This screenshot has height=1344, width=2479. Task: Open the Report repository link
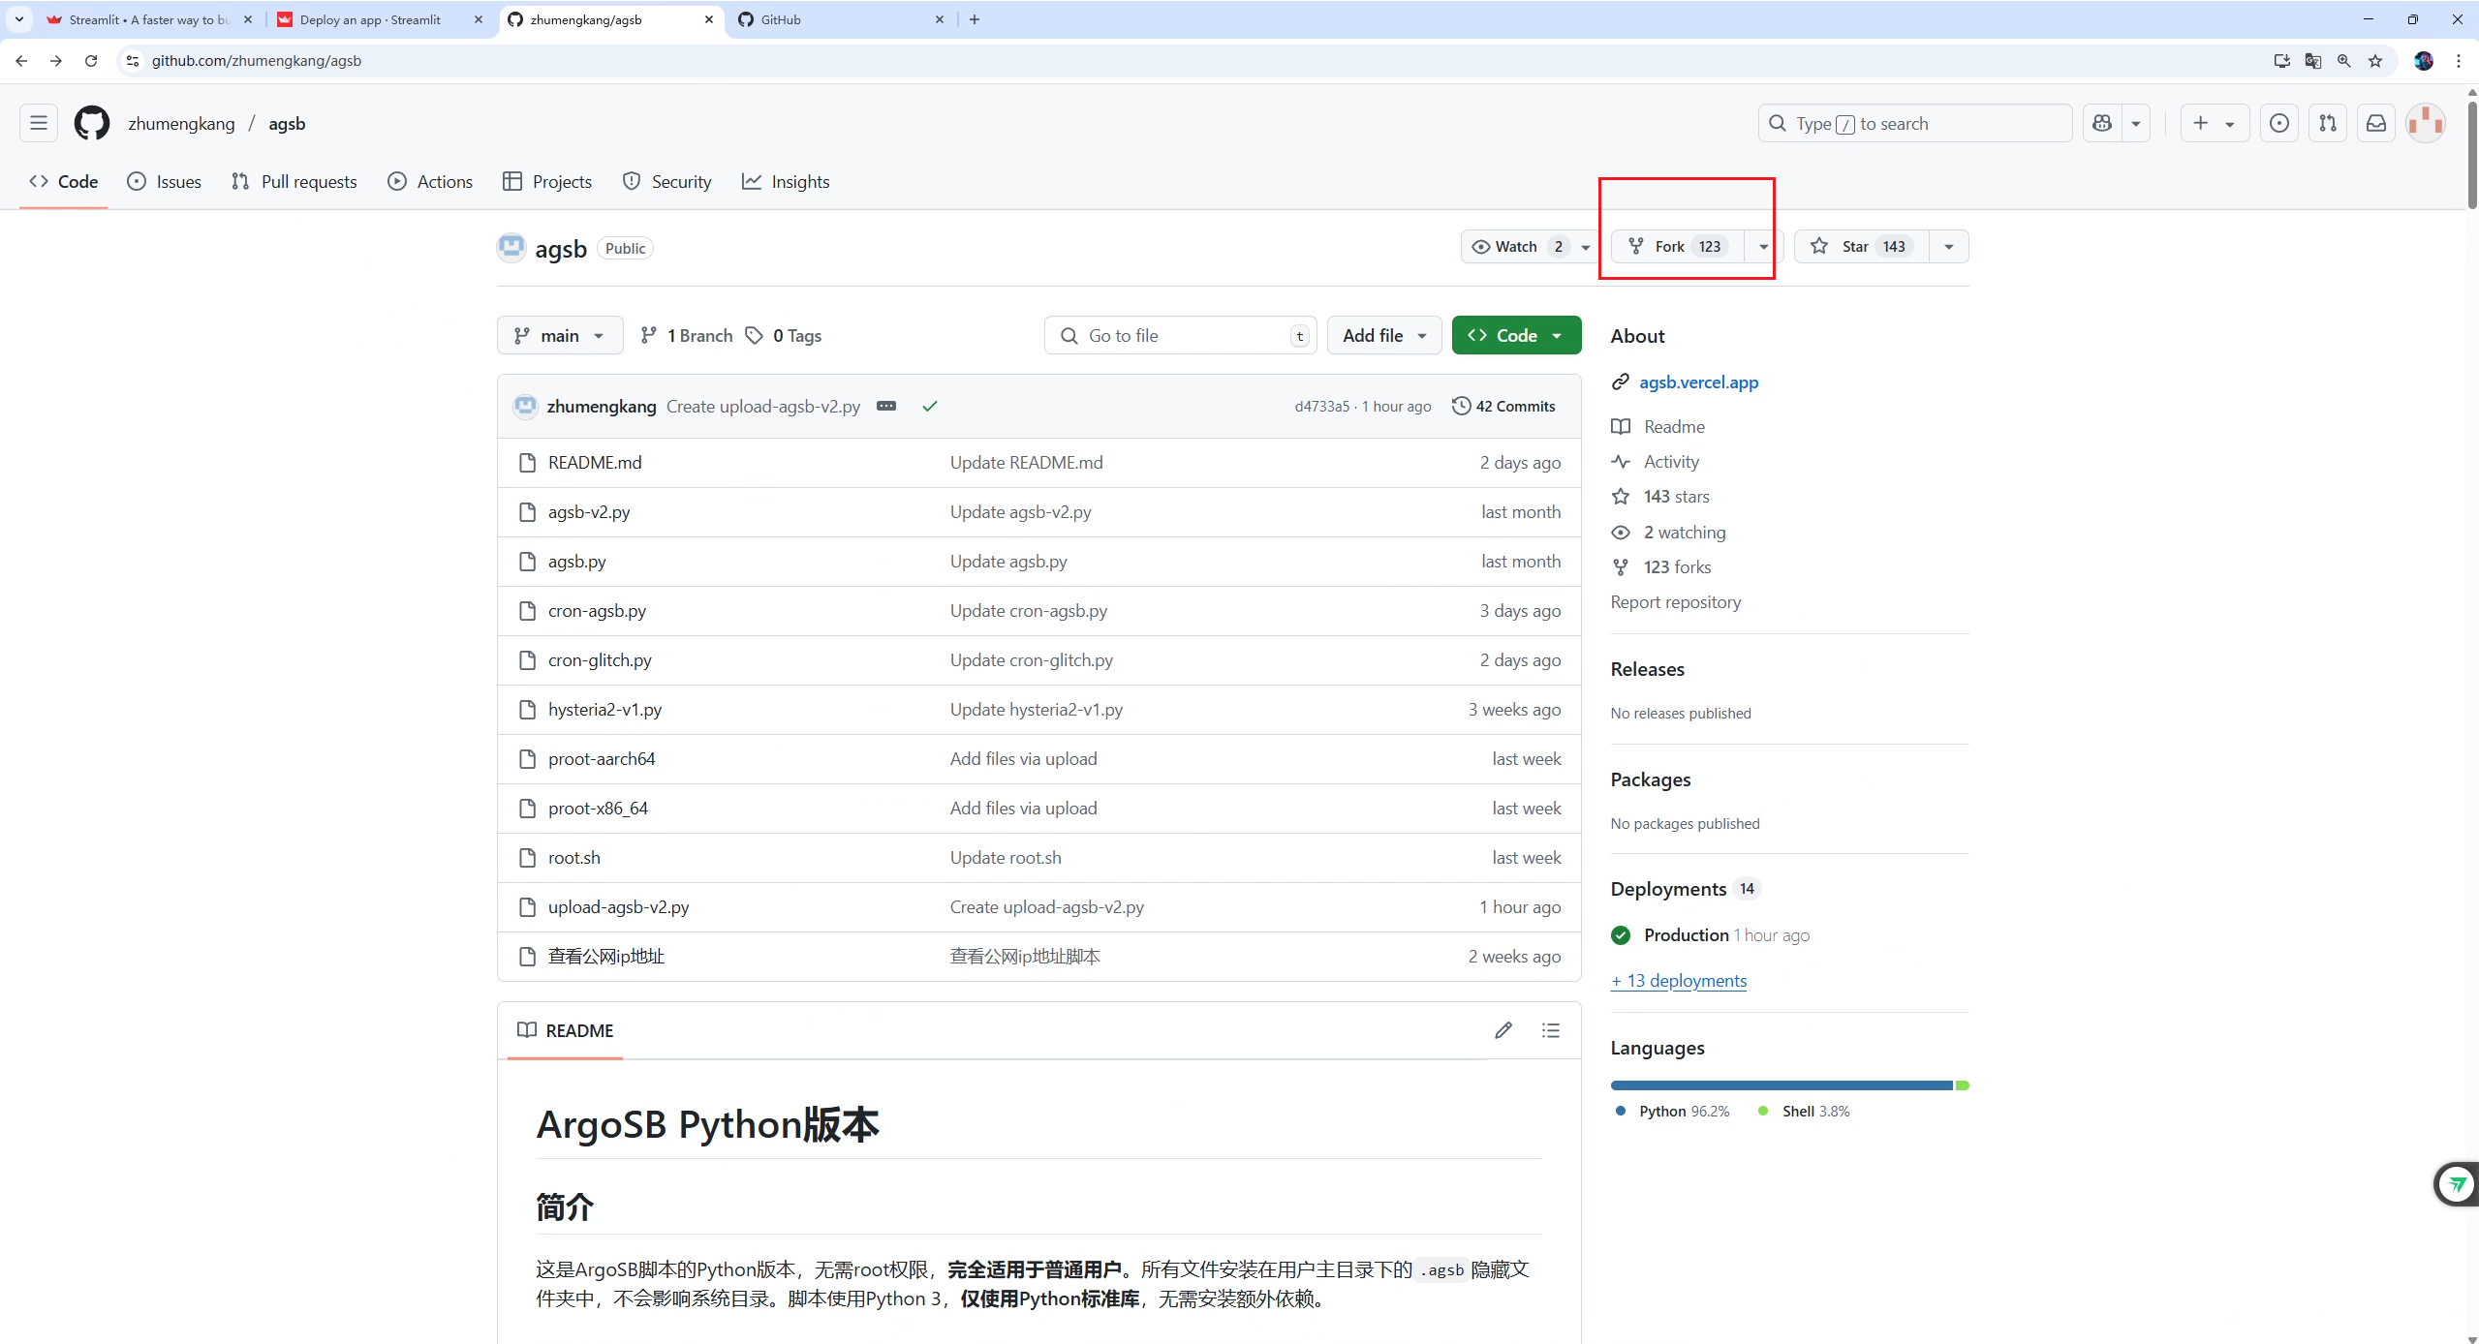1676,601
